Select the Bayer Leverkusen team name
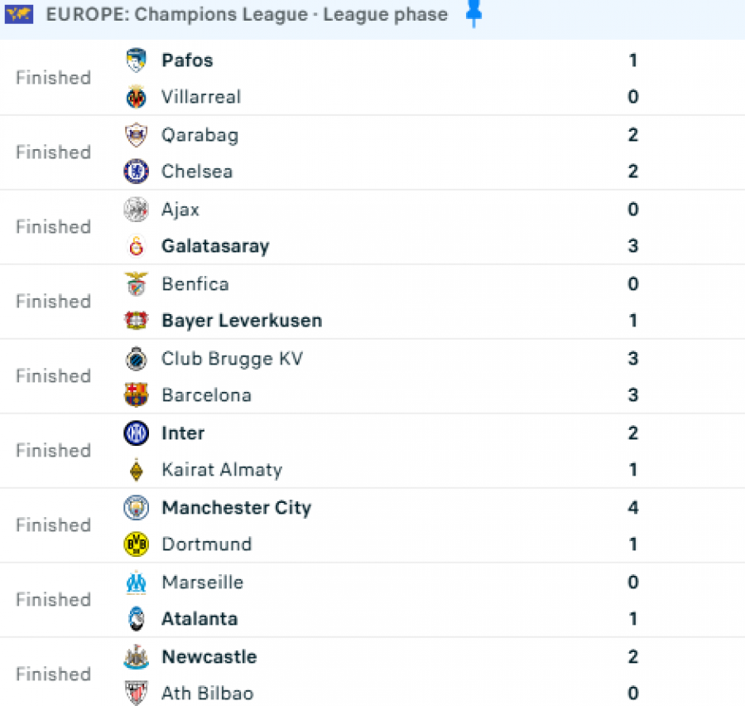 242,321
